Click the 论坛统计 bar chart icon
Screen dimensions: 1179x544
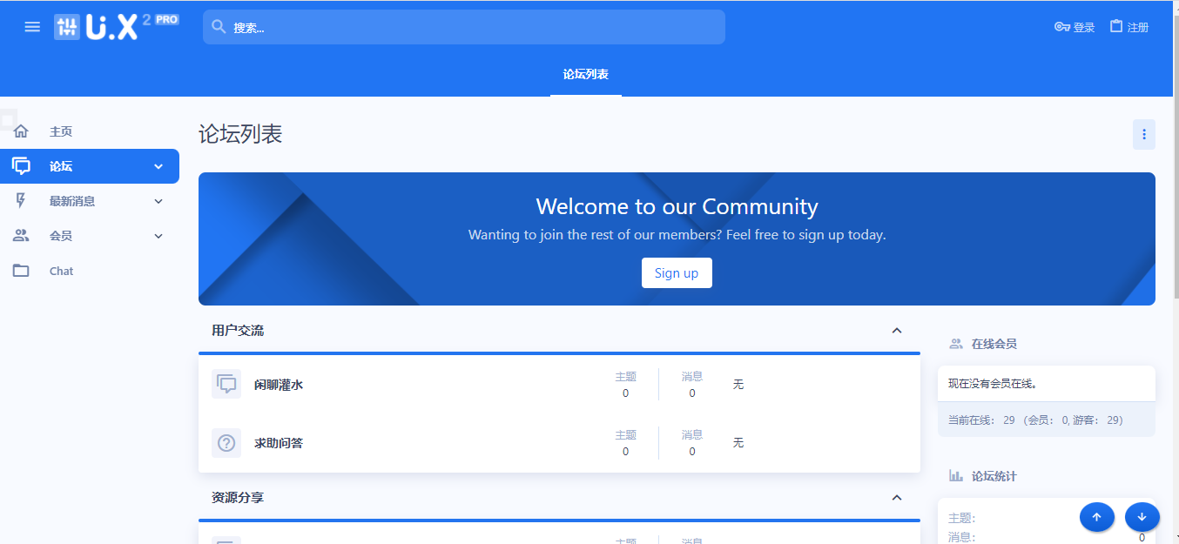[x=956, y=476]
